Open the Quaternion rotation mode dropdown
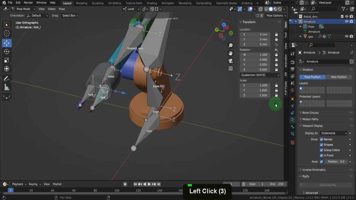Screen dimensions: 356x200 click(260, 75)
